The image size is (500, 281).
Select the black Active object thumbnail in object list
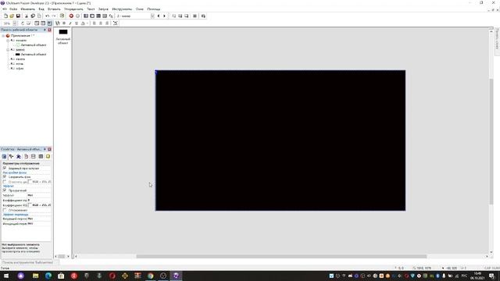63,32
